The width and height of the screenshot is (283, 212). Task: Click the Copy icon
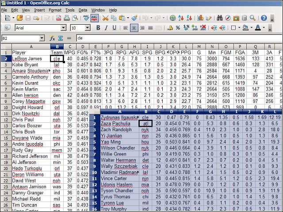point(114,18)
